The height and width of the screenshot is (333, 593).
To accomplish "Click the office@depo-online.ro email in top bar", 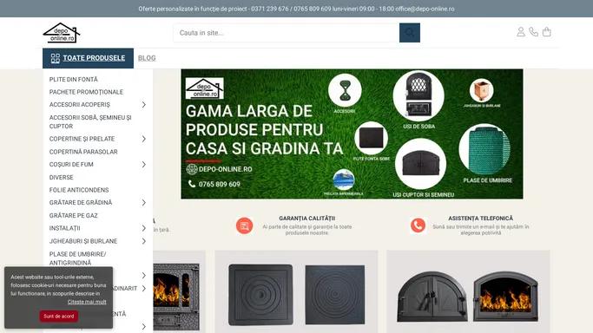I will click(425, 9).
